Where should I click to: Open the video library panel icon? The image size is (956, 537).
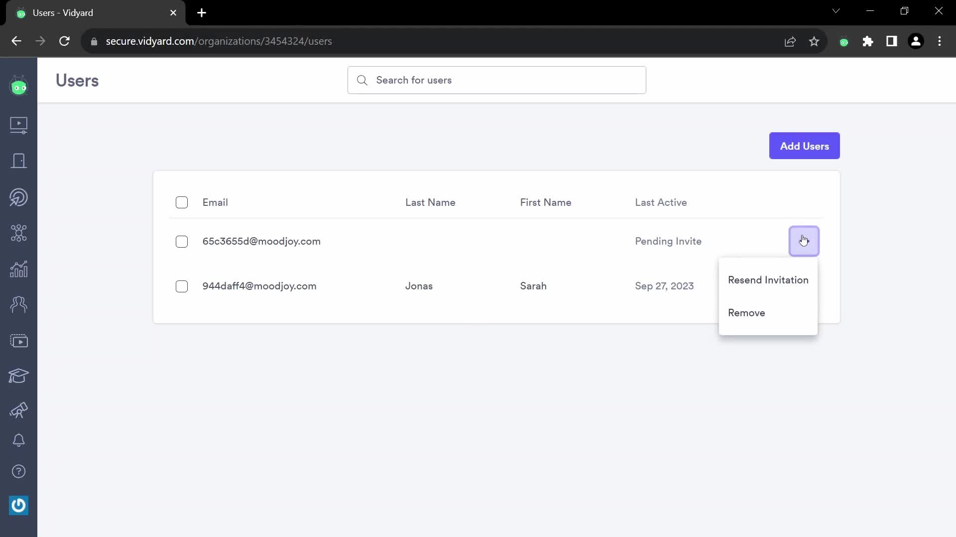click(x=18, y=125)
